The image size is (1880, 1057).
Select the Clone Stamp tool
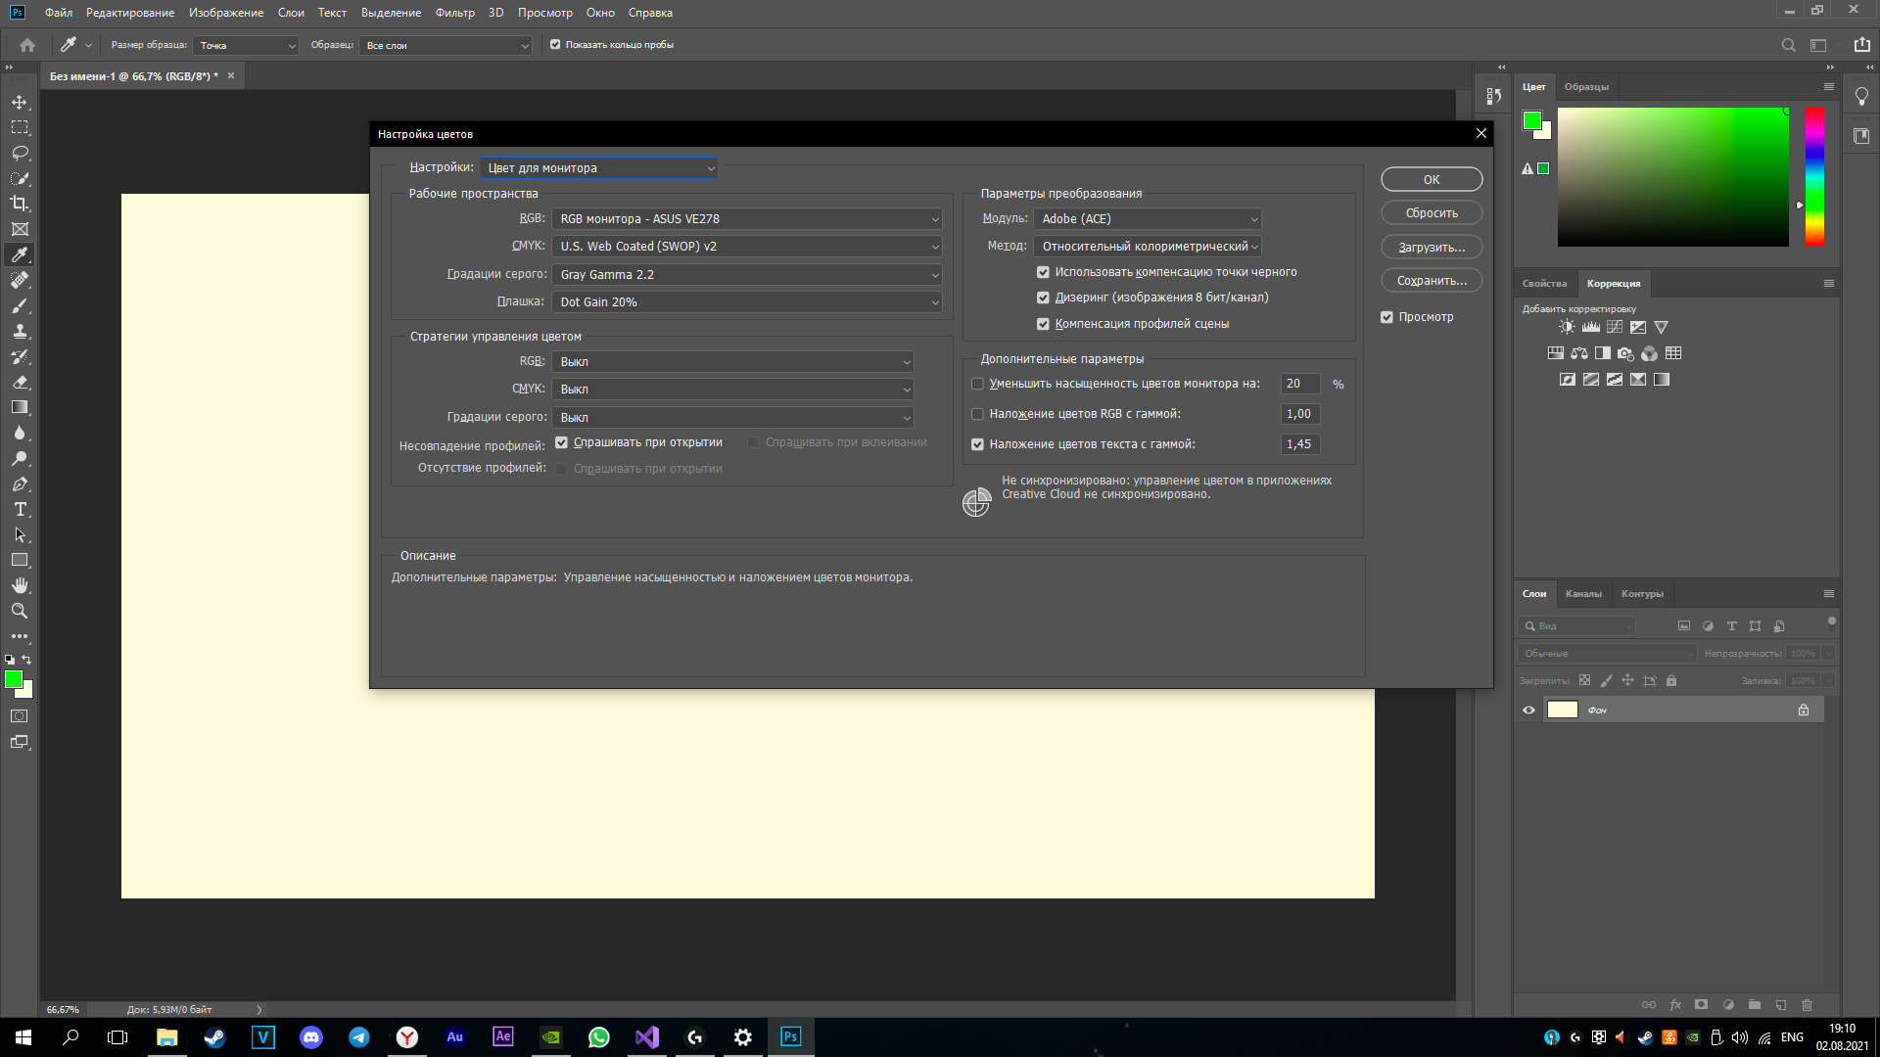(x=20, y=331)
